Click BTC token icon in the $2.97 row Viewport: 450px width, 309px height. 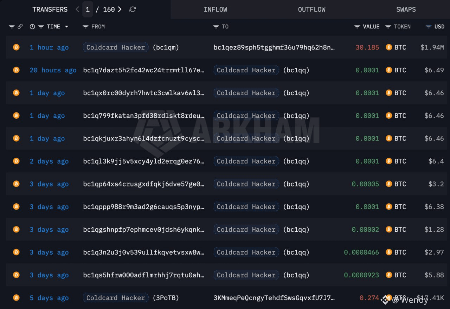point(389,252)
